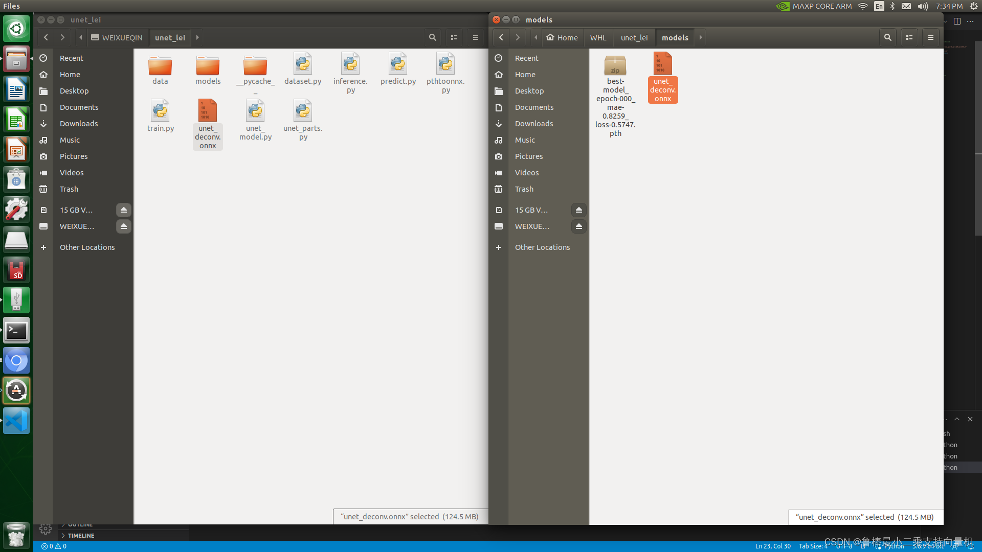
Task: Select unet_lei breadcrumb in models window
Action: click(x=634, y=38)
